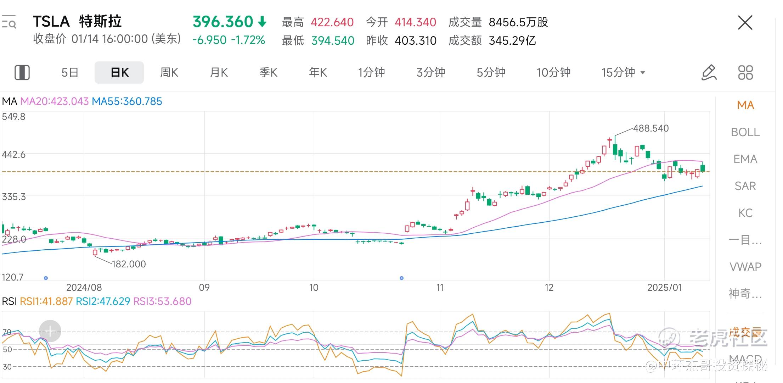Click the MA55:360.785 legend value
Image resolution: width=783 pixels, height=383 pixels.
coord(127,101)
